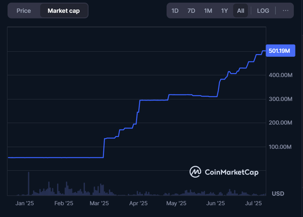303x217 pixels.
Task: Select the All time range
Action: [241, 11]
